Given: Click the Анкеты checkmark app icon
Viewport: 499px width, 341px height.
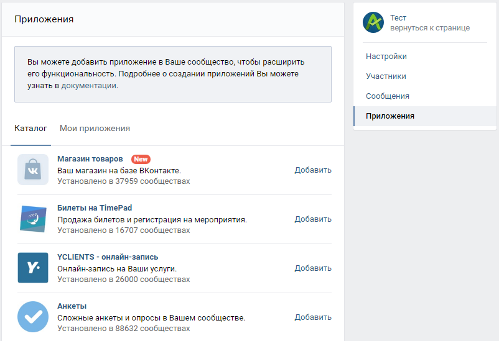Looking at the screenshot, I should [33, 317].
